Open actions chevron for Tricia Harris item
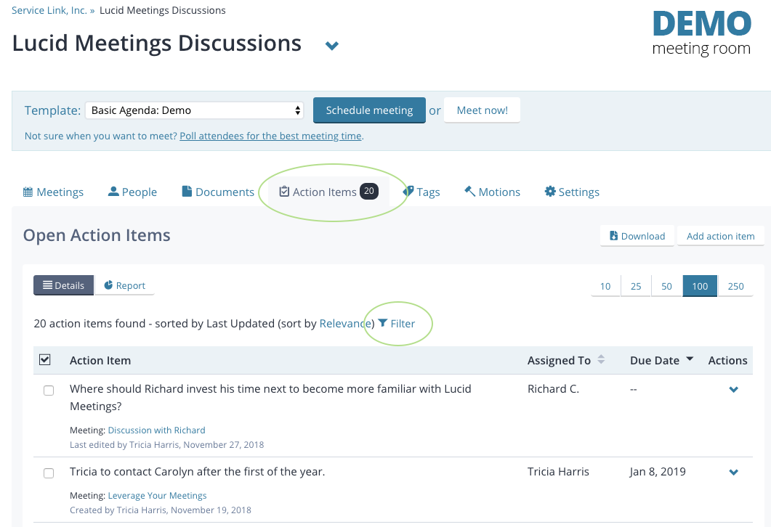The height and width of the screenshot is (527, 771). 734,472
